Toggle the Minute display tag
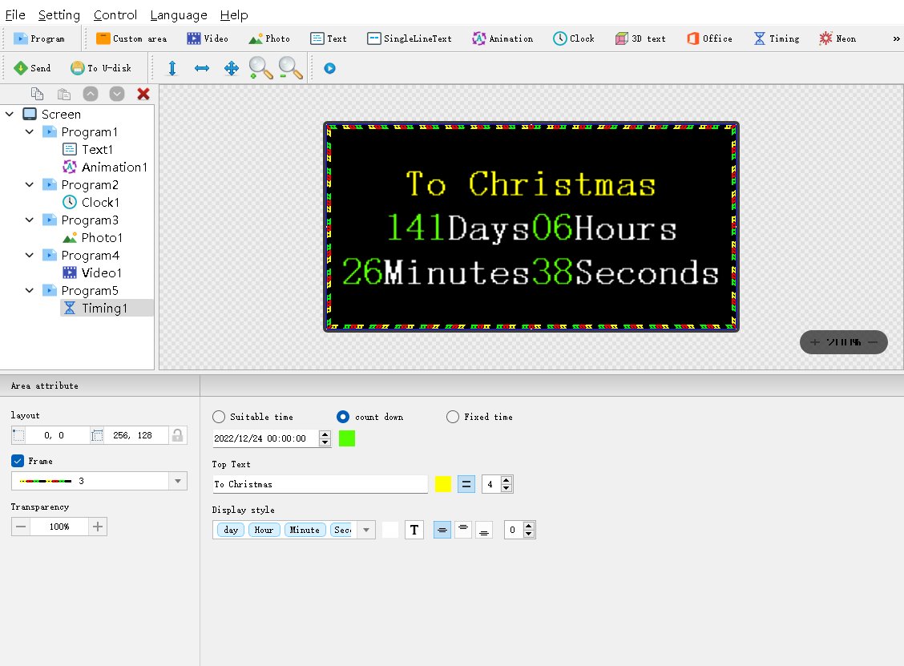Viewport: 904px width, 666px height. point(305,530)
